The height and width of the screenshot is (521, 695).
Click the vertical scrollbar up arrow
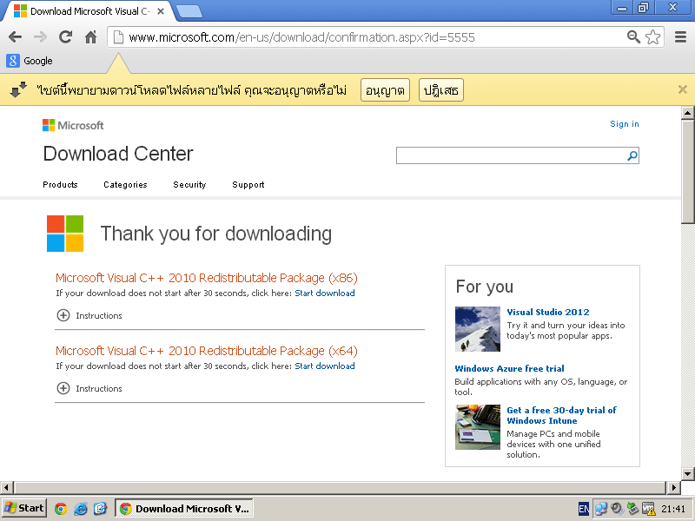[688, 113]
